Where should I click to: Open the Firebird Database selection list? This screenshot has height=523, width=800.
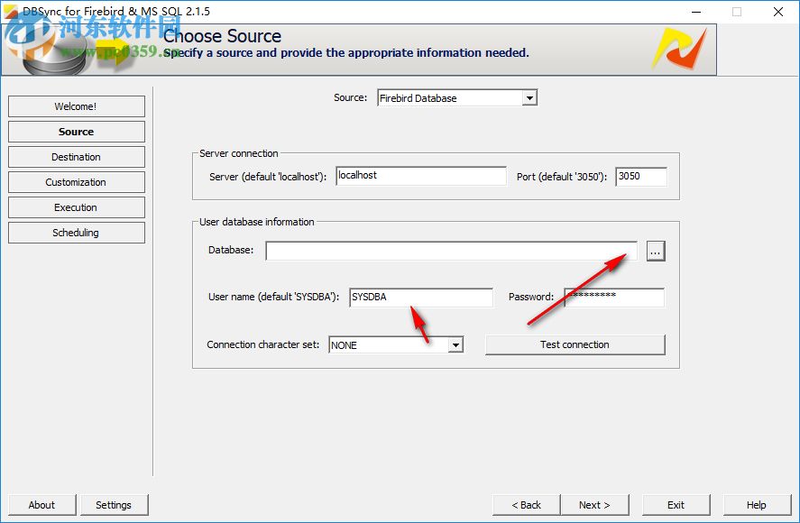pyautogui.click(x=528, y=97)
